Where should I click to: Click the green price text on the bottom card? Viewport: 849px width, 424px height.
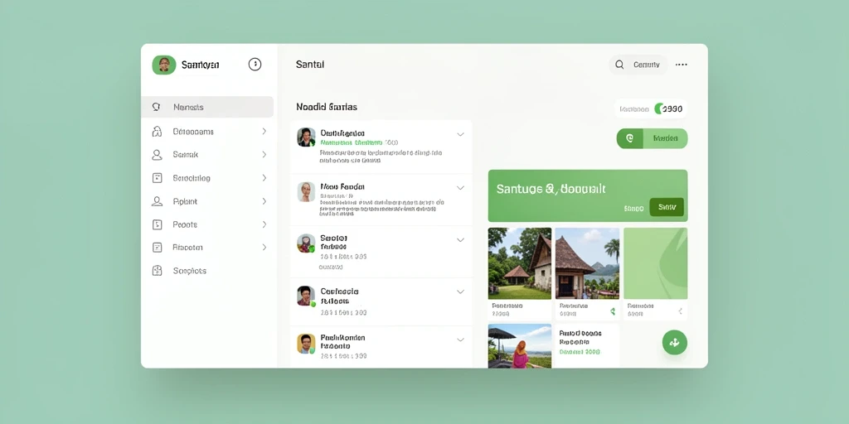[580, 351]
